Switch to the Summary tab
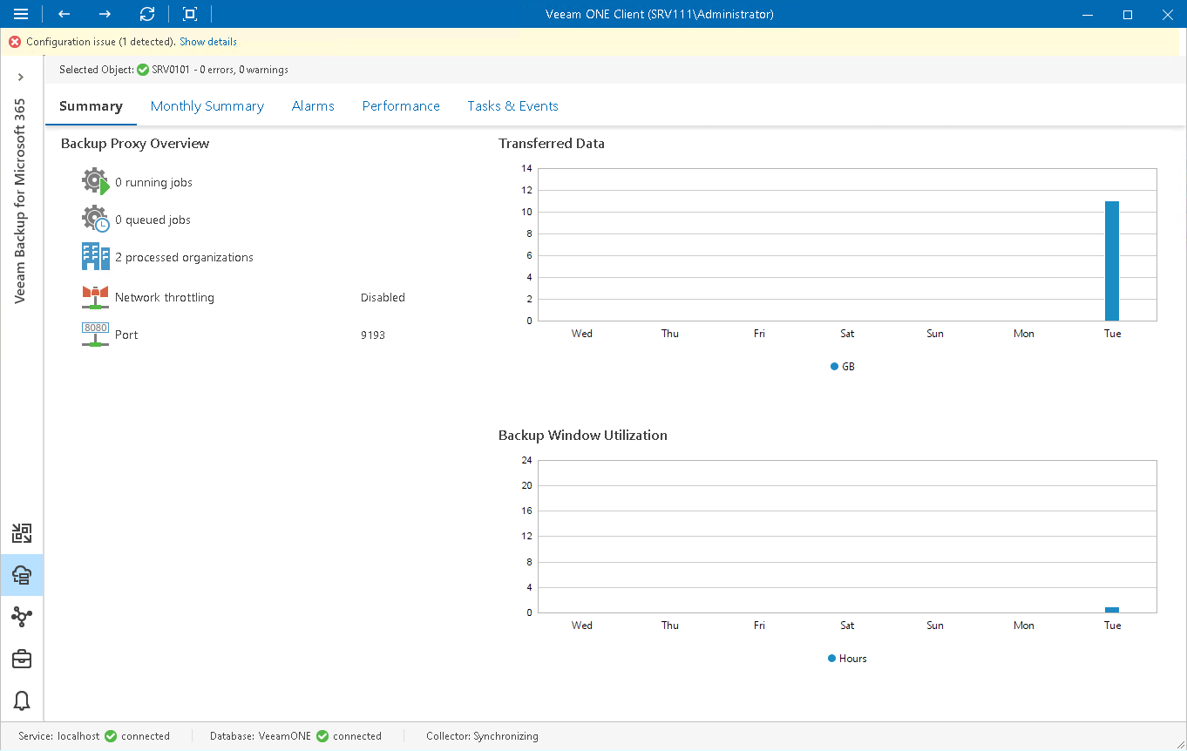 [91, 106]
